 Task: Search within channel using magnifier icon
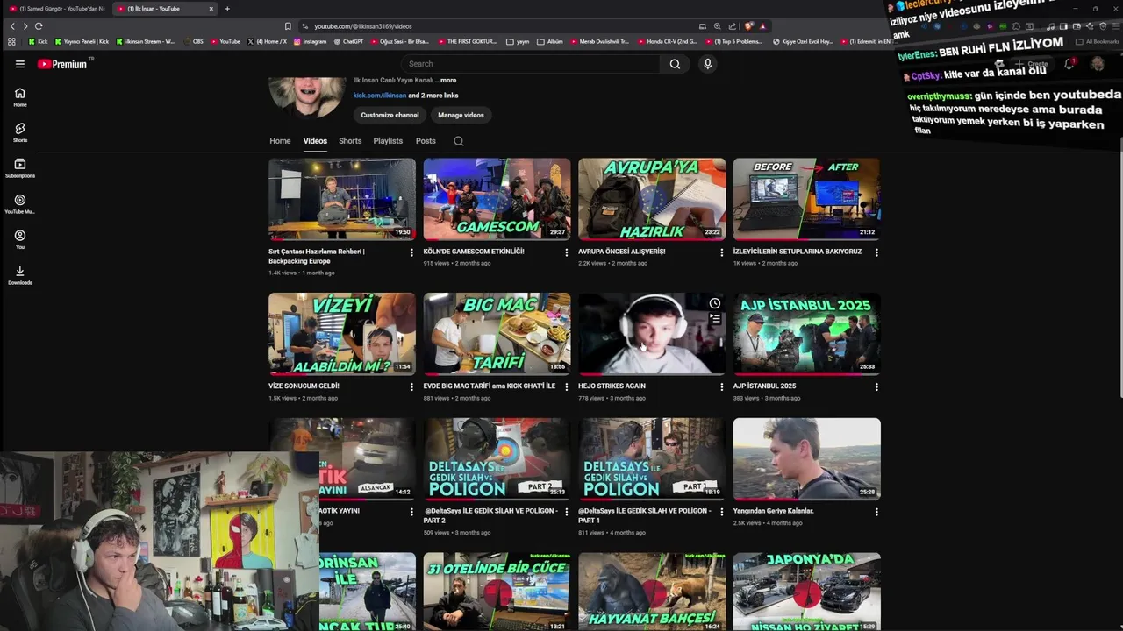[458, 141]
